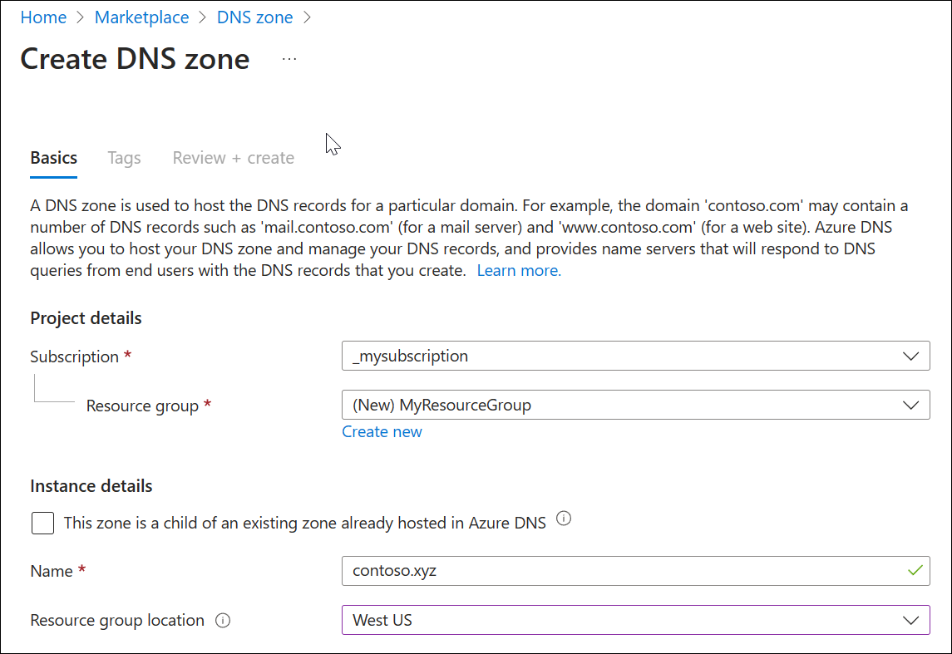
Task: Go back to DNS zone breadcrumb
Action: click(x=254, y=17)
